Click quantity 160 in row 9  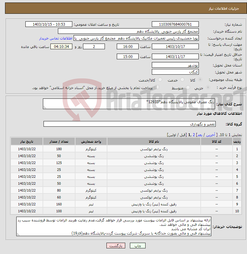[x=59, y=204]
